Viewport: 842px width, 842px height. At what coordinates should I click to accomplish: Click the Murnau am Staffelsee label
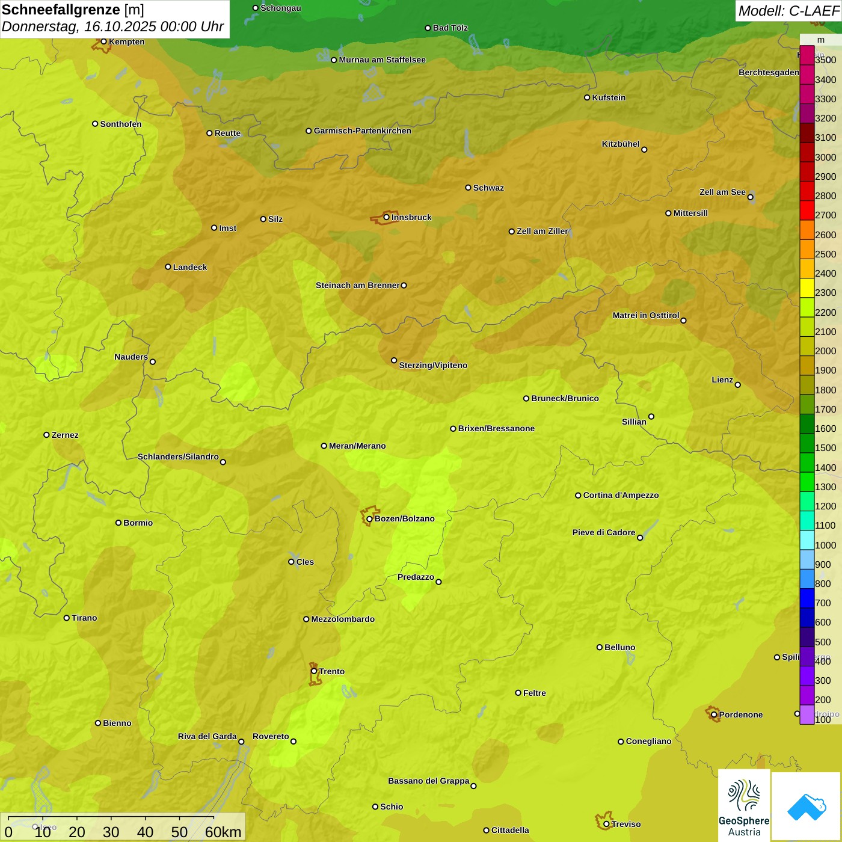(x=382, y=60)
